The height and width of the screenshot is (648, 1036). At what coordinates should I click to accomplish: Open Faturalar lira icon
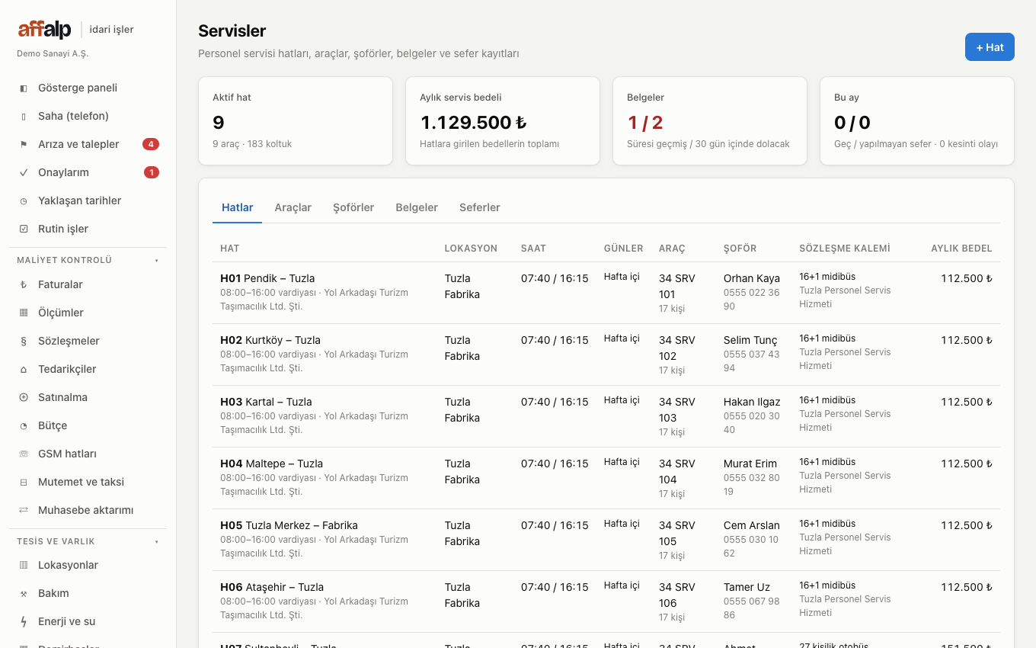pos(24,285)
